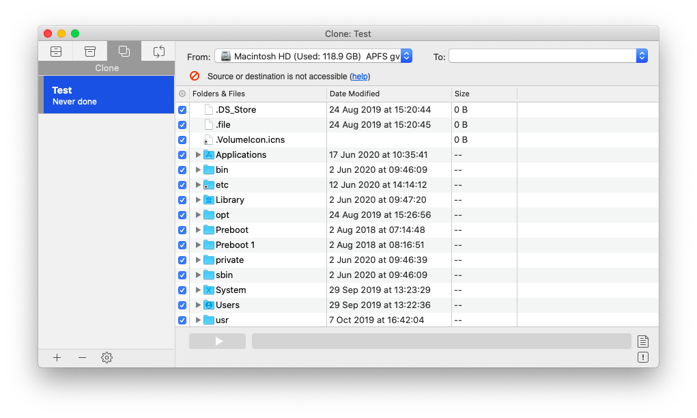Add a new task with plus icon

57,357
